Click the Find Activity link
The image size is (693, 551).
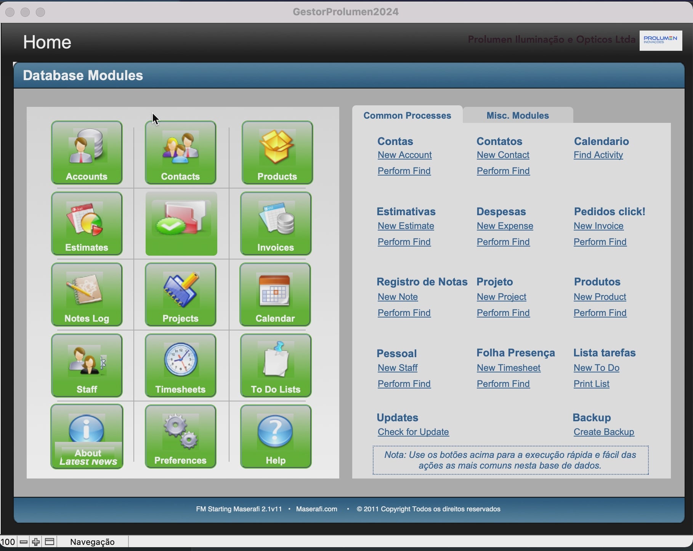point(598,155)
